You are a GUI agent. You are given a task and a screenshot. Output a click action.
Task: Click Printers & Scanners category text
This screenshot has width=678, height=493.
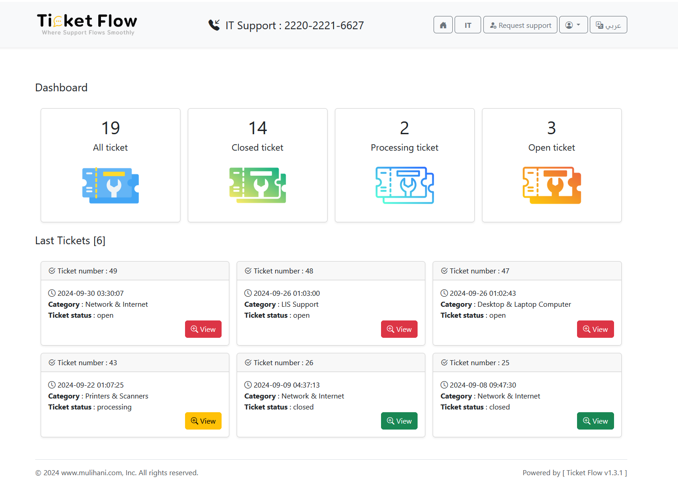[x=117, y=396]
